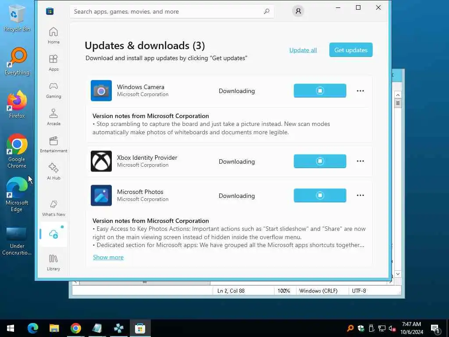The height and width of the screenshot is (337, 449).
Task: Click the Recycle Bin desktop icon
Action: [17, 18]
